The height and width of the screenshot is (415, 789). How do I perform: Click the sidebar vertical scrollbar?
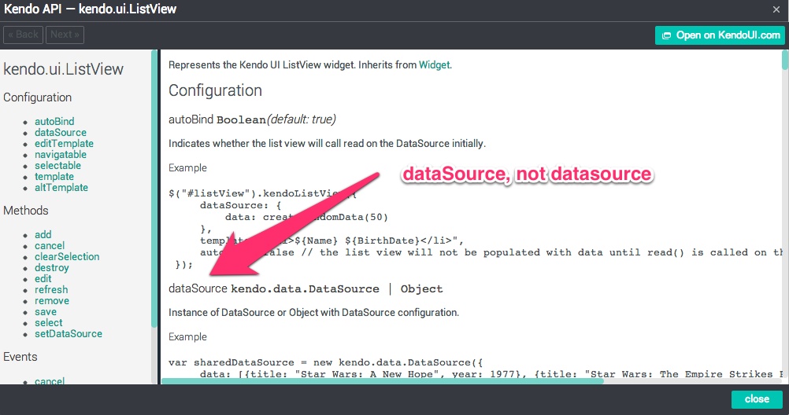154,189
